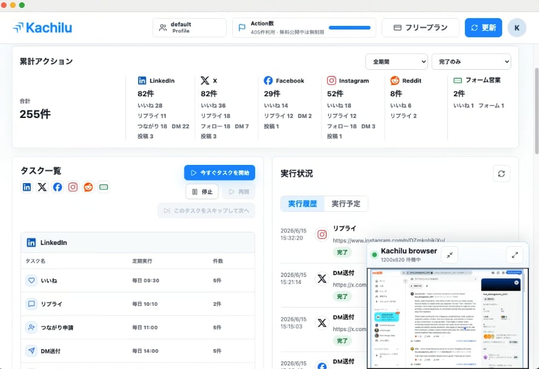539x369 pixels.
Task: Click the Instagram icon in 累計アクション
Action: click(x=332, y=81)
